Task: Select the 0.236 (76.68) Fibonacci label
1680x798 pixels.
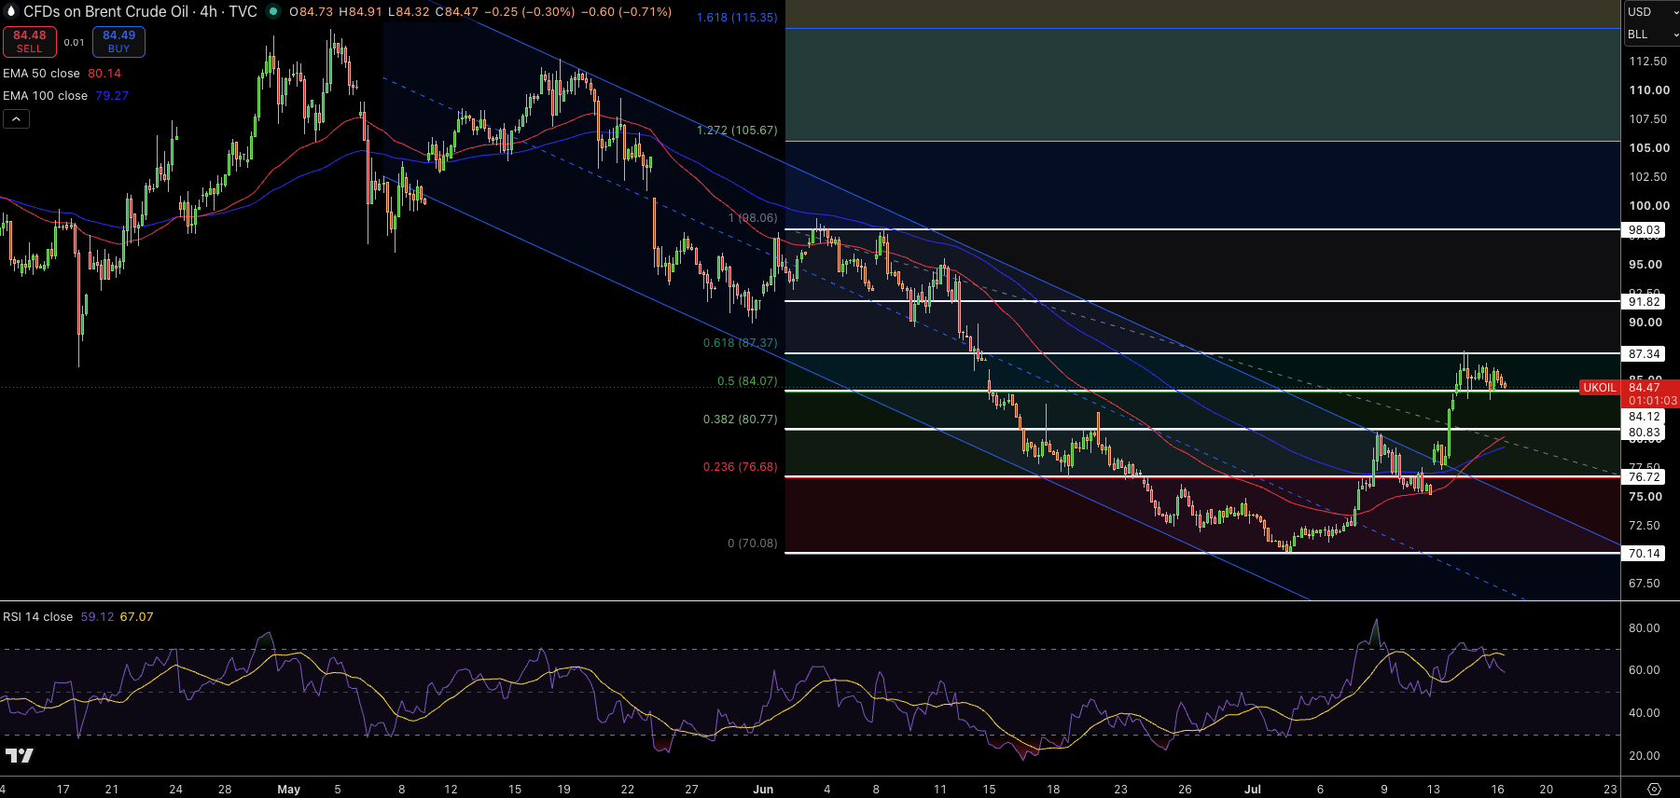Action: tap(740, 467)
